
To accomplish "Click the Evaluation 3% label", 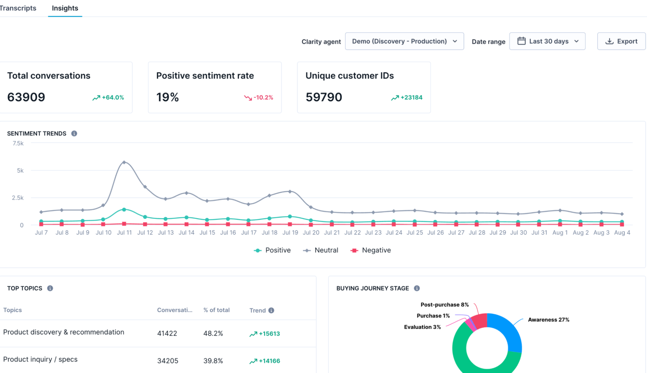I will point(422,327).
